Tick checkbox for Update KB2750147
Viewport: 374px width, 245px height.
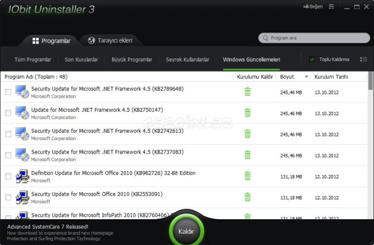[8, 113]
